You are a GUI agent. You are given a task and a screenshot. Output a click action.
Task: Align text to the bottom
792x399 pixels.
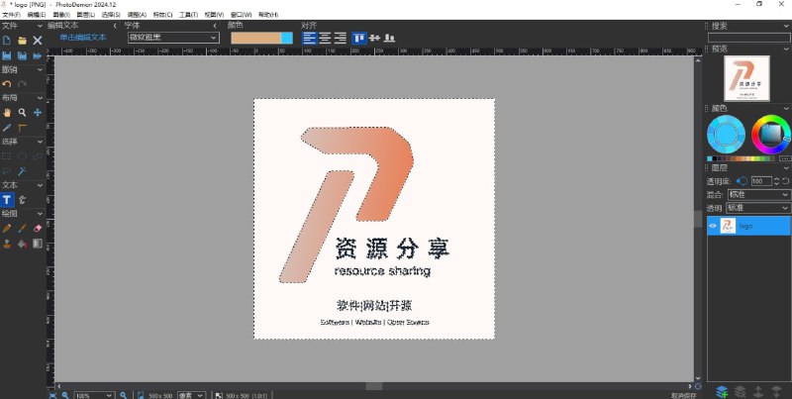[x=389, y=38]
